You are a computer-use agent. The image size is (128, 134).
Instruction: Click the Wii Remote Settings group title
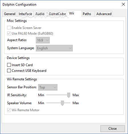[x=22, y=79]
